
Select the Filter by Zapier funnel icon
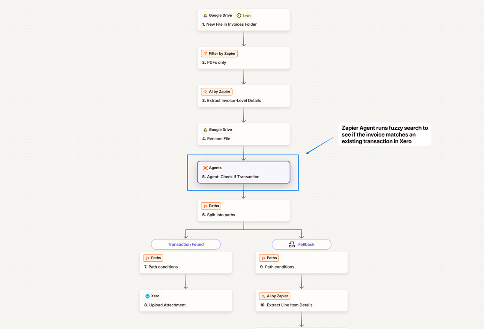pos(205,54)
